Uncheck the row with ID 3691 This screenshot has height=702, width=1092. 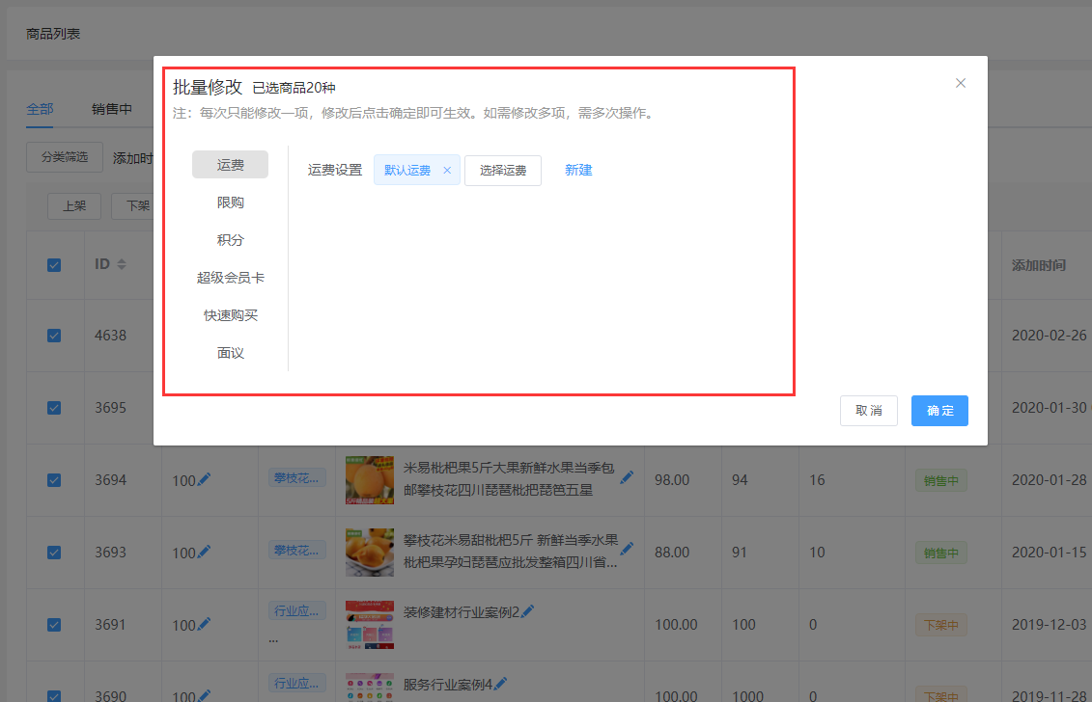click(54, 625)
